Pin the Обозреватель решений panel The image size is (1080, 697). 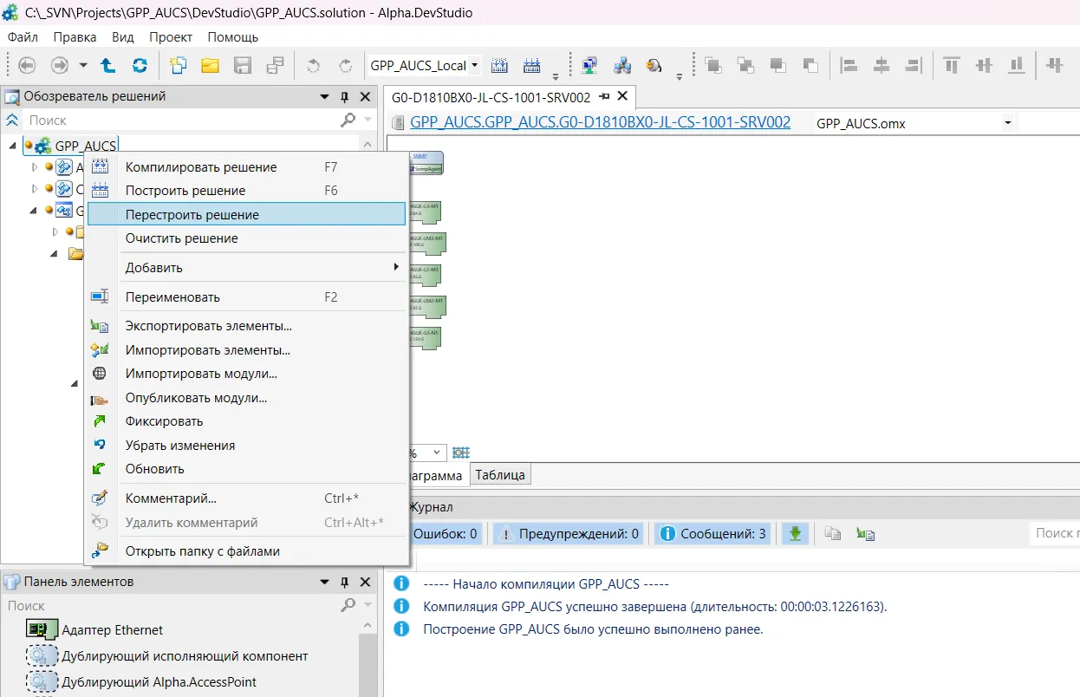point(344,96)
